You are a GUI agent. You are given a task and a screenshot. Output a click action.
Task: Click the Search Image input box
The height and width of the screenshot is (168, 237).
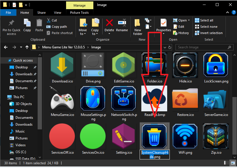click(204, 47)
